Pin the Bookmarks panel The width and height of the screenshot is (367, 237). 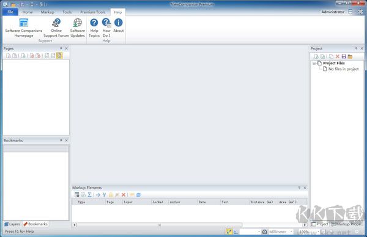pos(61,140)
